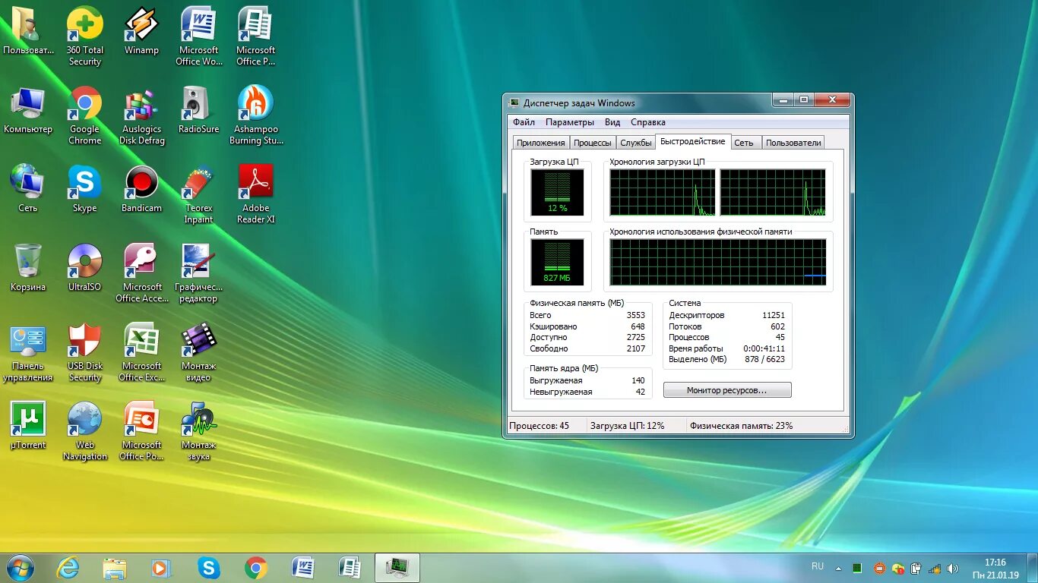
Task: Open the Вид menu in Task Manager
Action: pyautogui.click(x=612, y=121)
